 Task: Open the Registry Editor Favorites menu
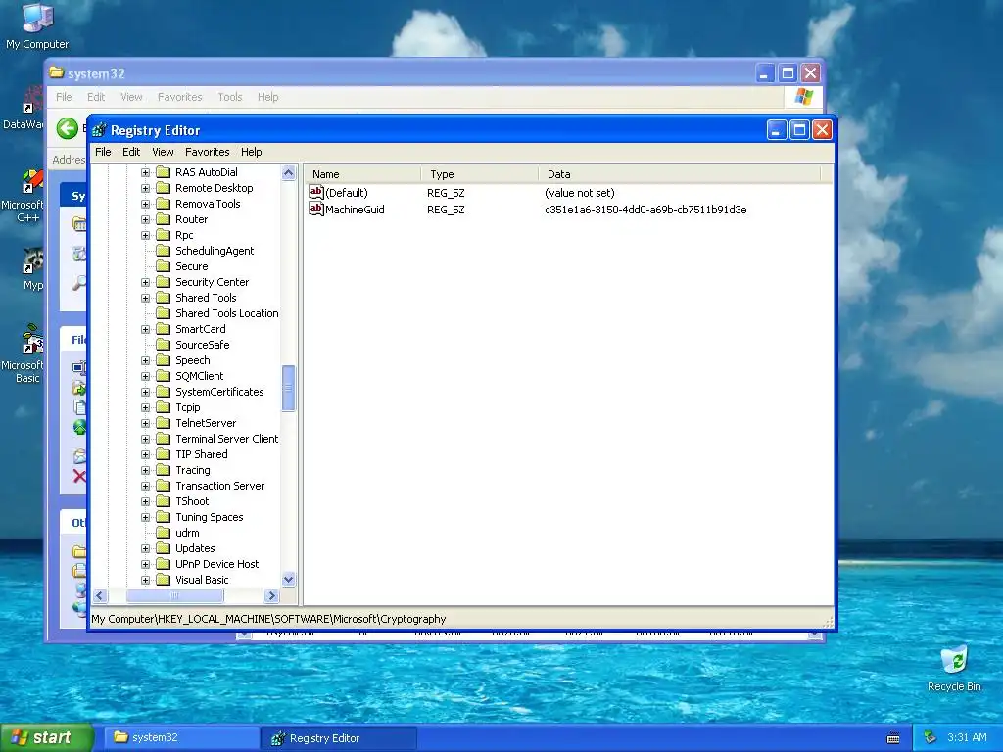pyautogui.click(x=208, y=152)
